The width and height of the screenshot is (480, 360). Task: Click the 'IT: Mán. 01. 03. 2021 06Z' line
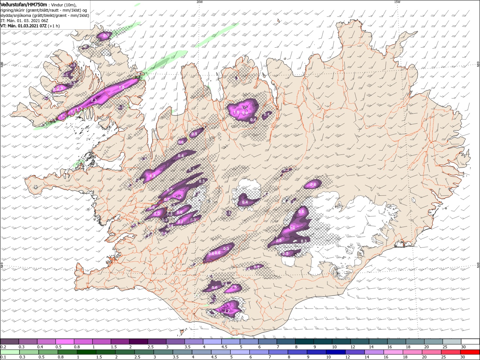[24, 20]
